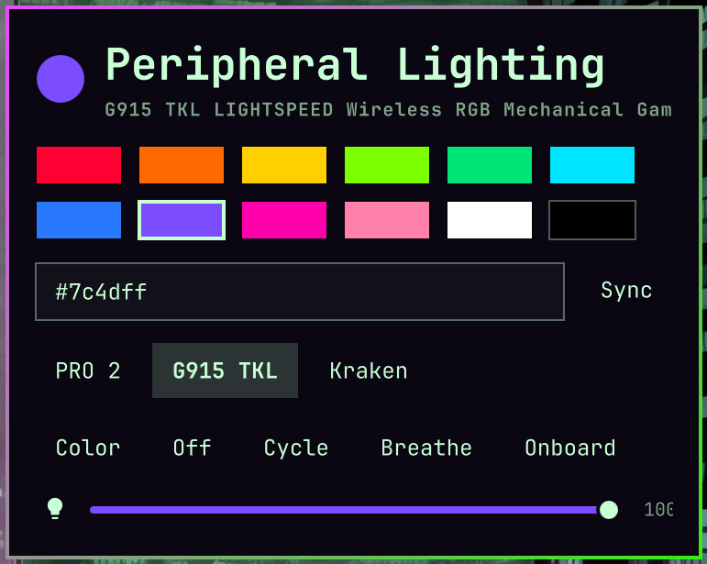Click the purple color preview circle
707x564 pixels.
click(x=61, y=79)
